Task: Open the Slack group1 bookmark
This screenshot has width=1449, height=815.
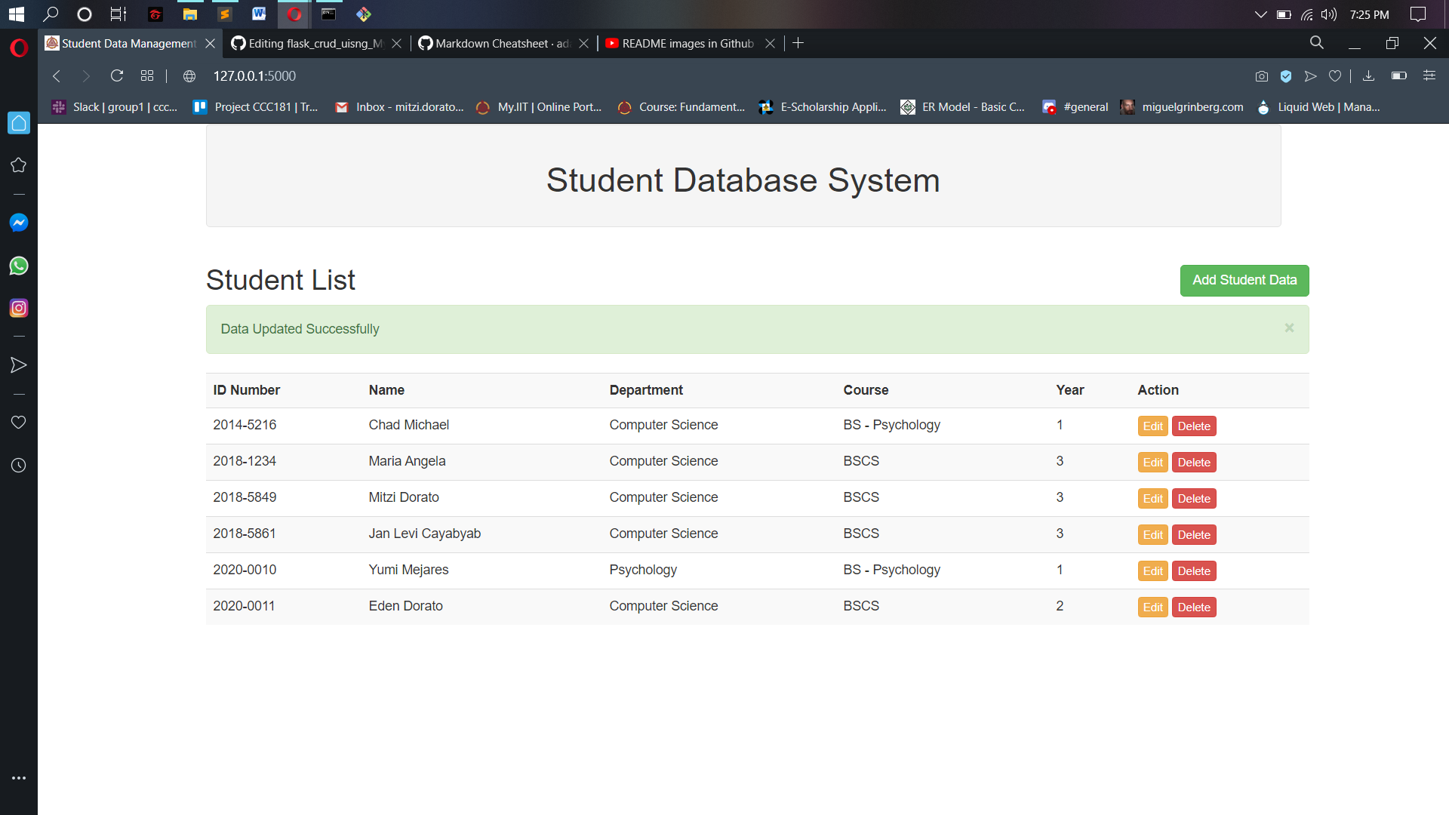Action: 113,106
